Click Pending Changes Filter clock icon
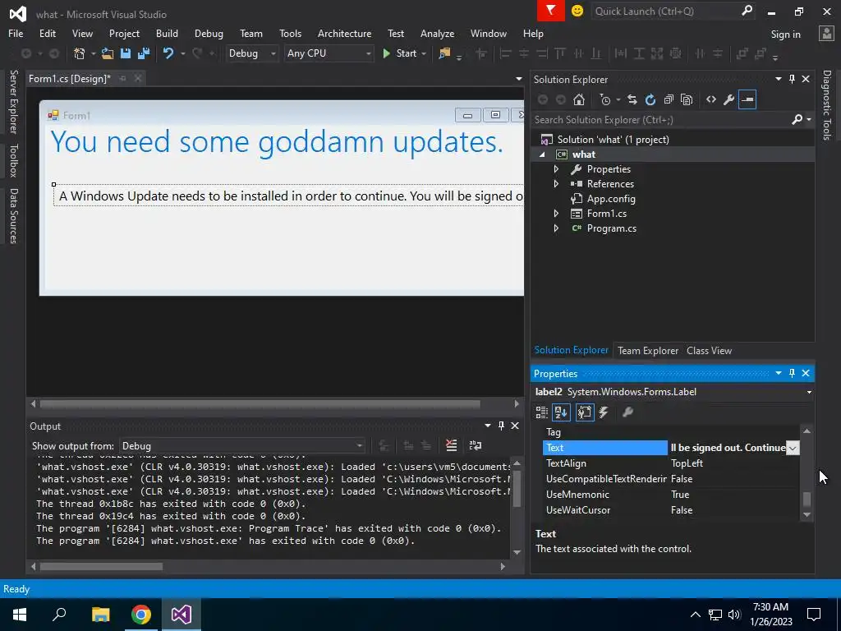The height and width of the screenshot is (631, 841). (x=605, y=99)
